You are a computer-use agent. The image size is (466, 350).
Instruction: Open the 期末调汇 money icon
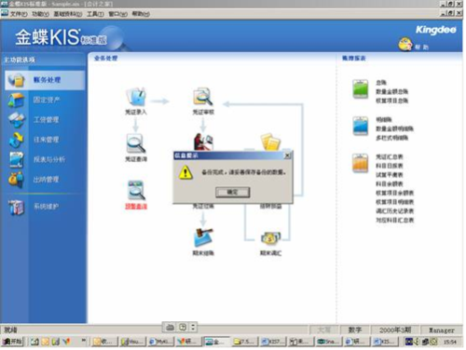(x=270, y=238)
